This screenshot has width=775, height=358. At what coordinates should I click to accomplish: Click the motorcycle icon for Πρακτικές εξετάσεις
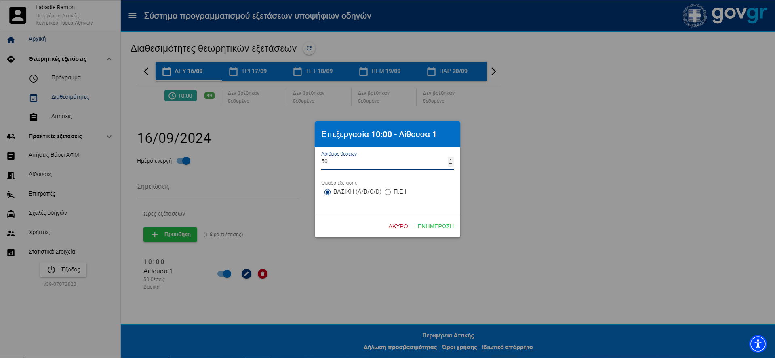[11, 137]
